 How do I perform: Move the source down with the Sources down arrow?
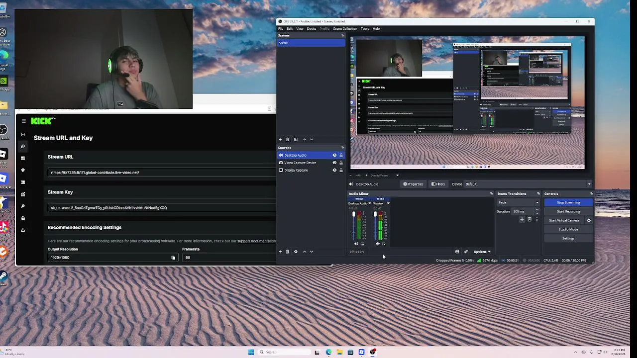coord(312,252)
